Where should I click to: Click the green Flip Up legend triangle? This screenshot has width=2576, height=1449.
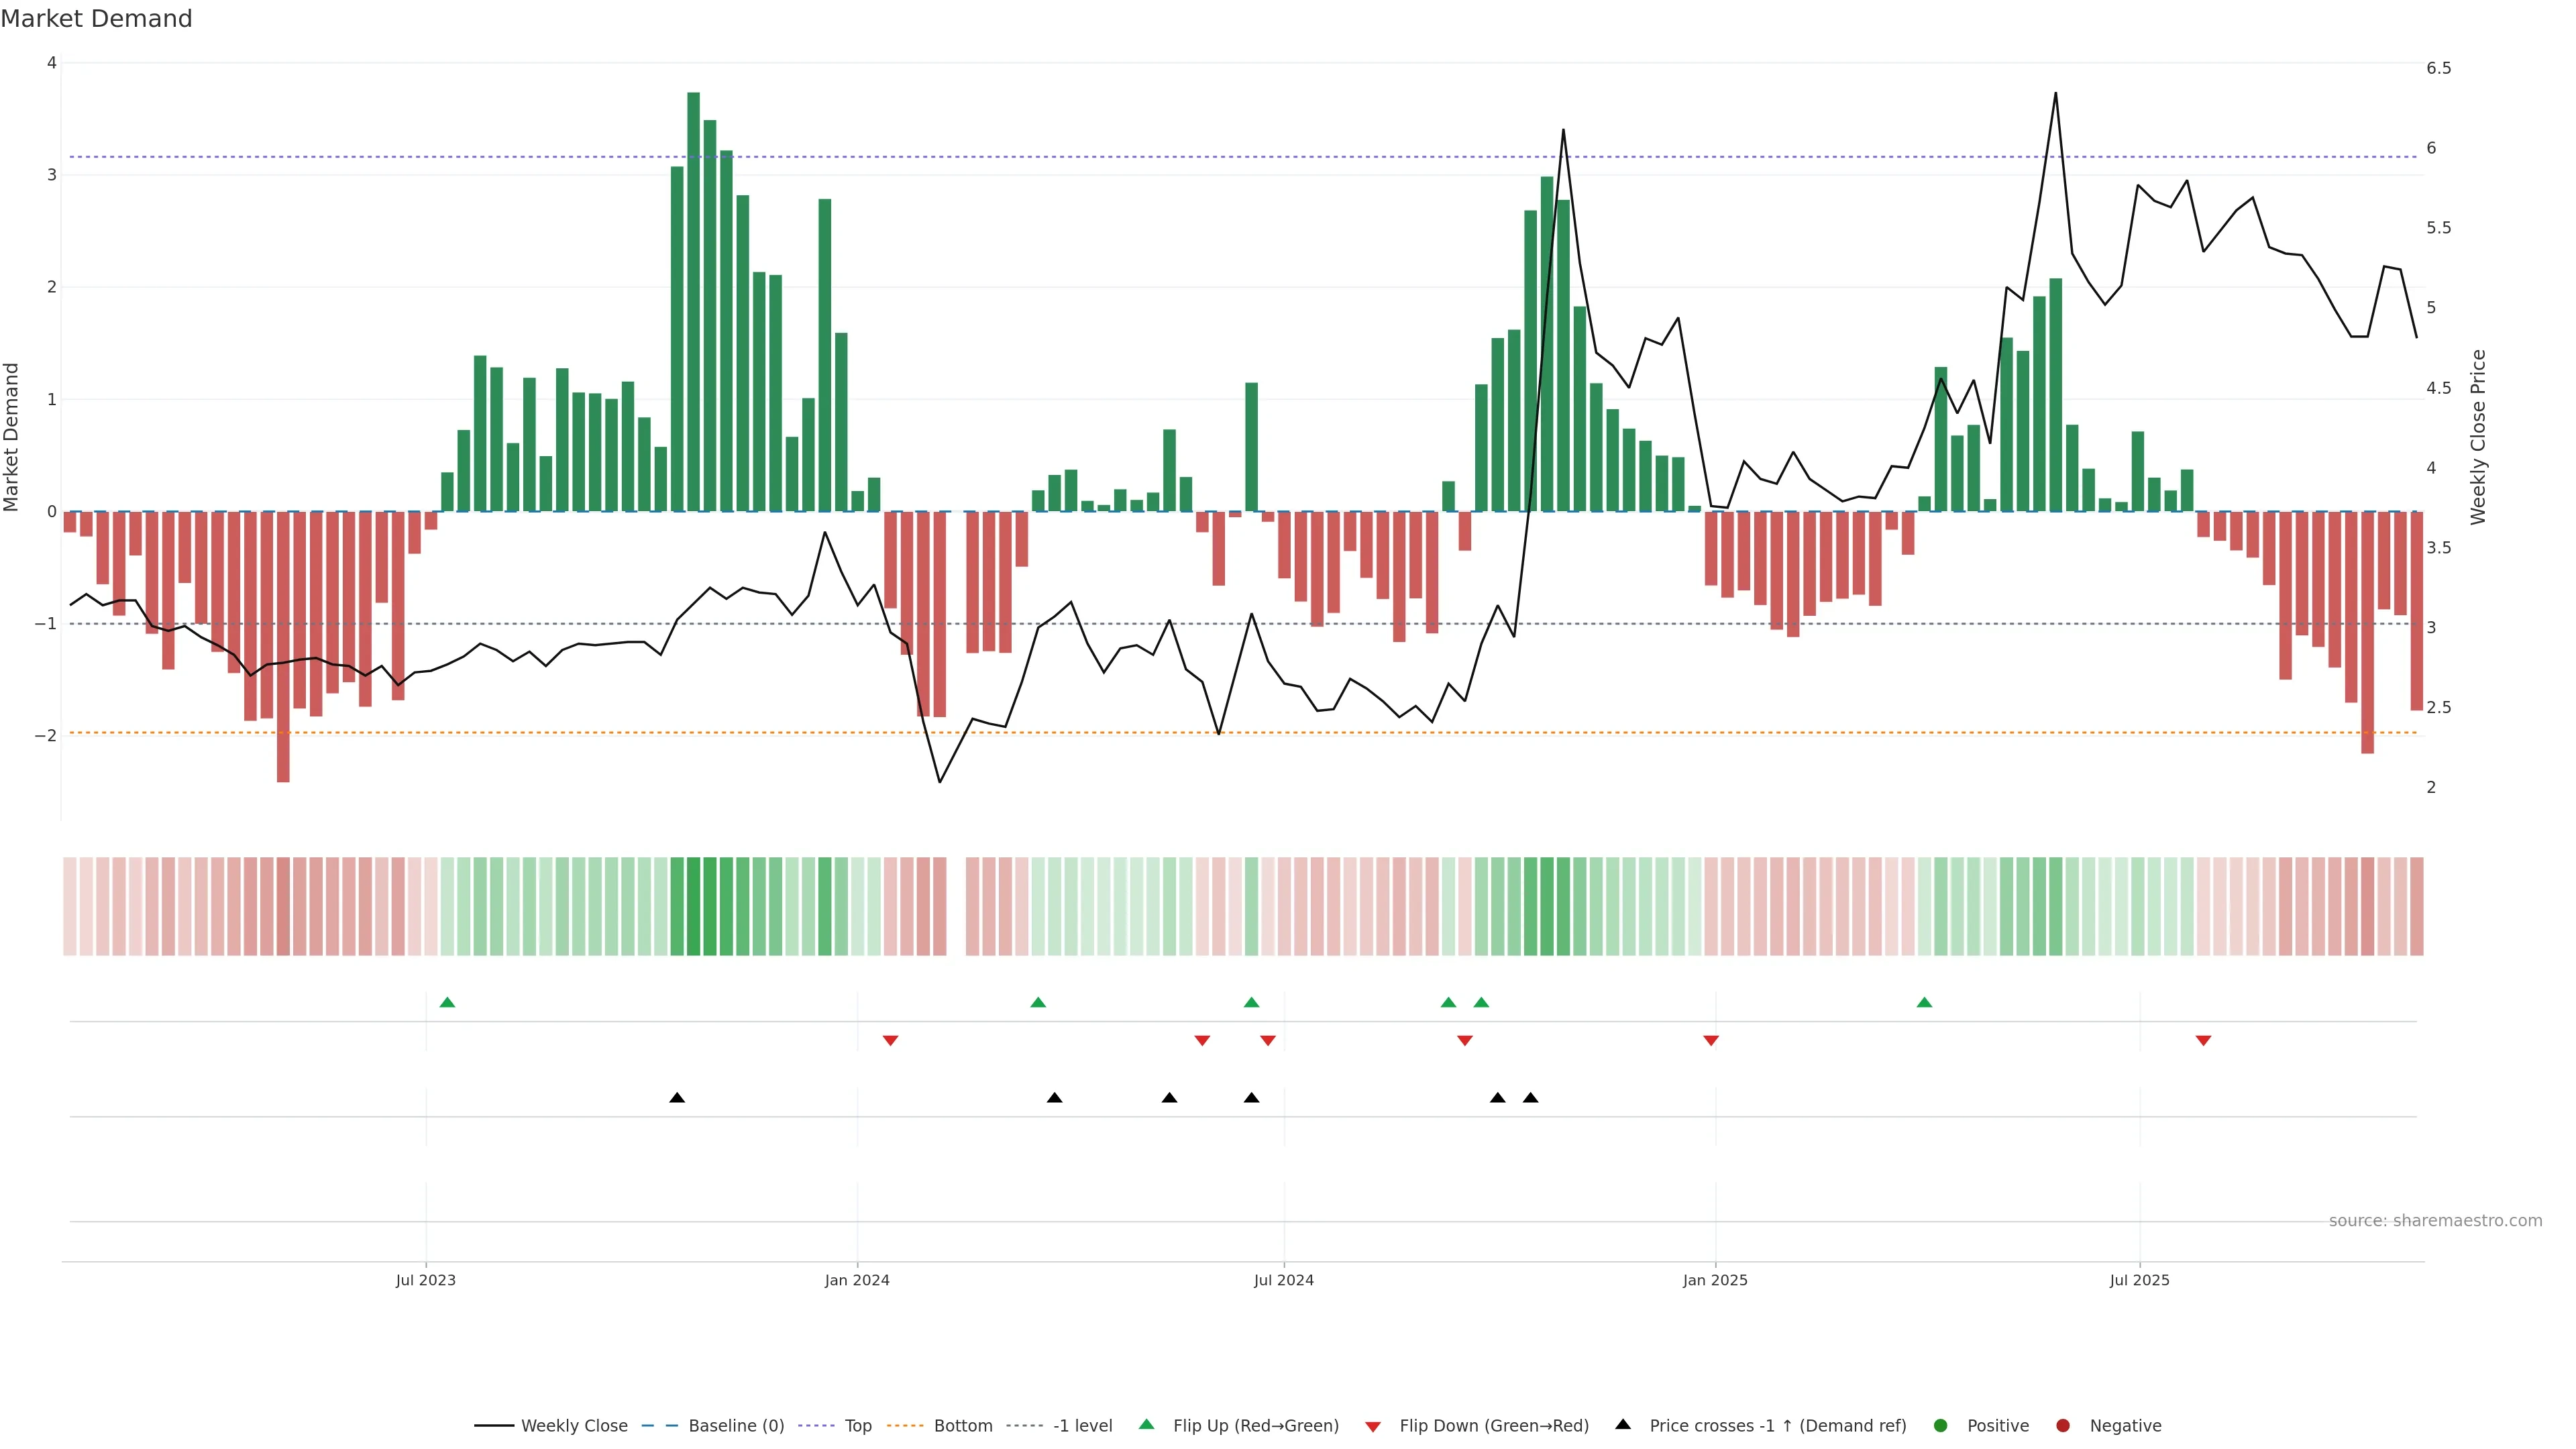1147,1425
